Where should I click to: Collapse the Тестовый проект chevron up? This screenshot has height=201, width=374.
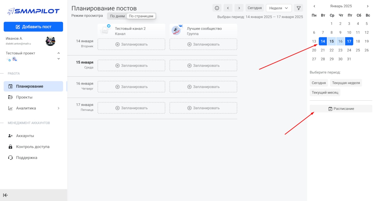tap(59, 53)
